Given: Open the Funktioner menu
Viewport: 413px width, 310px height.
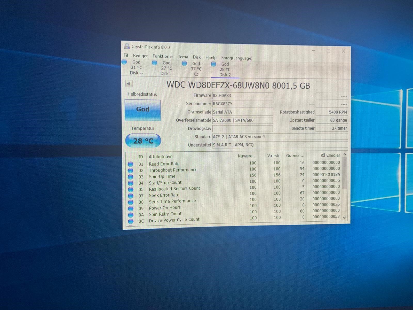Looking at the screenshot, I should (x=163, y=56).
